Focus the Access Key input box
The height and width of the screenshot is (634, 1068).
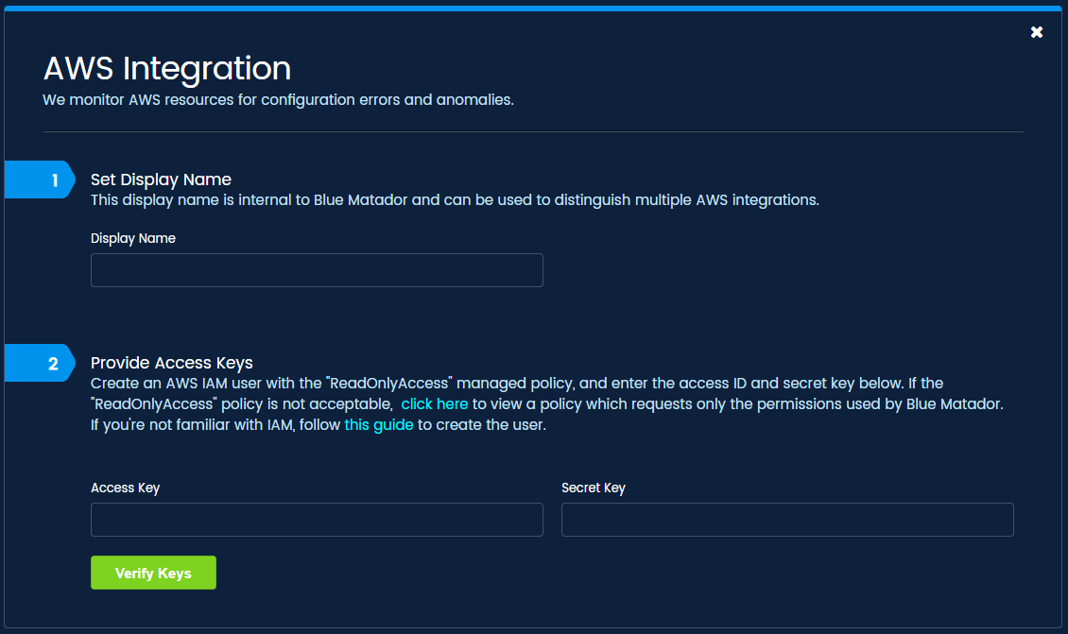[317, 520]
